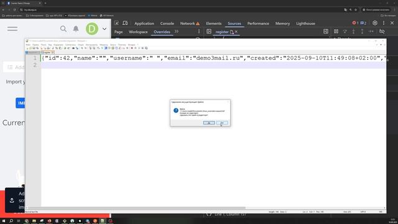Image resolution: width=398 pixels, height=224 pixels.
Task: Switch to the Lighthouse tab in DevTools
Action: tap(305, 24)
